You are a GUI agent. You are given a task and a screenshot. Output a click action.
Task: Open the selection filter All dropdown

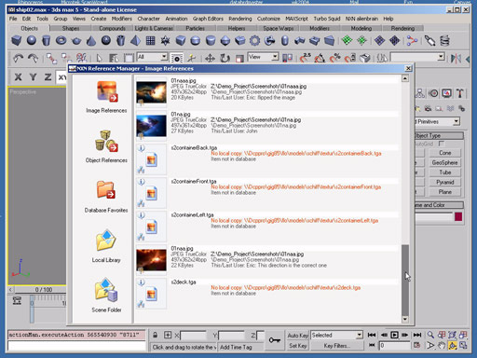(152, 57)
